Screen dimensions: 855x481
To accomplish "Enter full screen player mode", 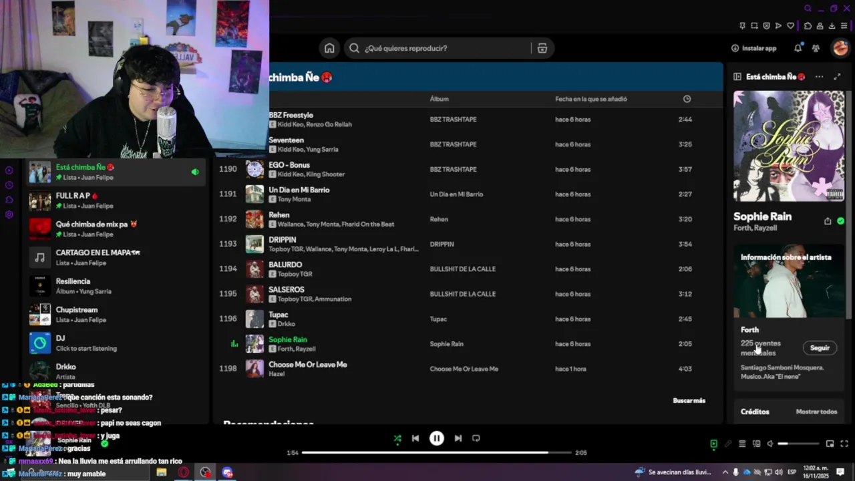I will click(844, 444).
